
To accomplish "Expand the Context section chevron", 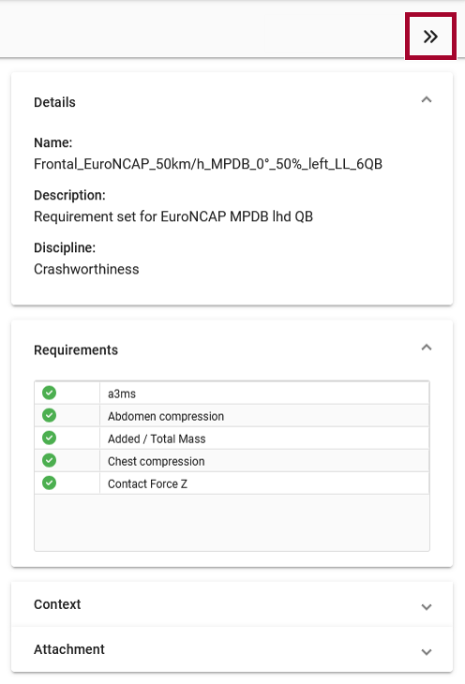I will 427,607.
